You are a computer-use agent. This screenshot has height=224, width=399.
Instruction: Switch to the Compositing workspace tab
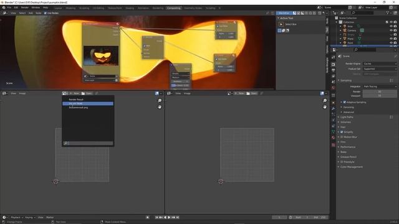pyautogui.click(x=173, y=8)
